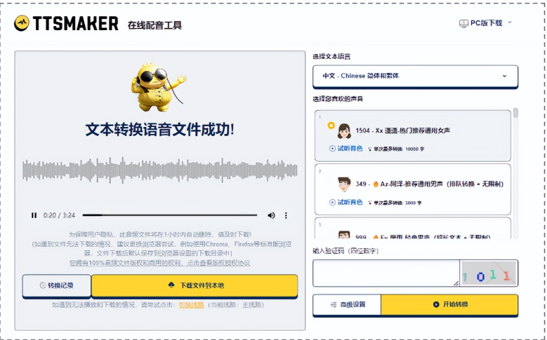Click the male avatar of voice 349
Image resolution: width=547 pixels, height=340 pixels.
[x=344, y=184]
